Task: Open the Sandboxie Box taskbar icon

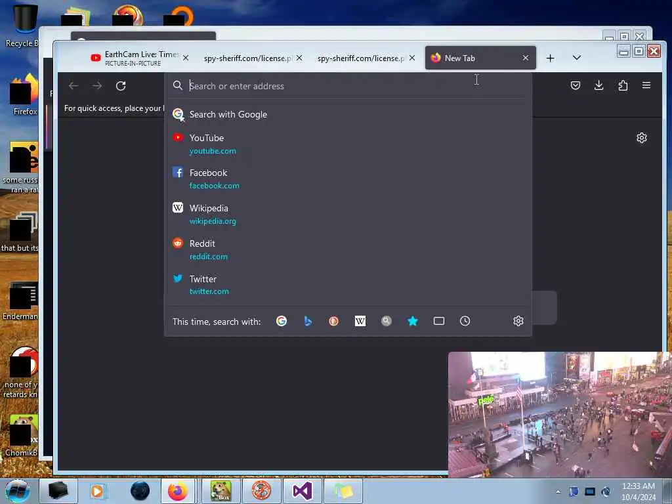Action: click(x=220, y=491)
